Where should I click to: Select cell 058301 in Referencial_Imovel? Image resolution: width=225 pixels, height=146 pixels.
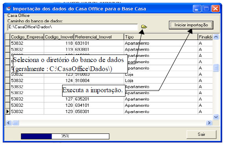[99, 111]
